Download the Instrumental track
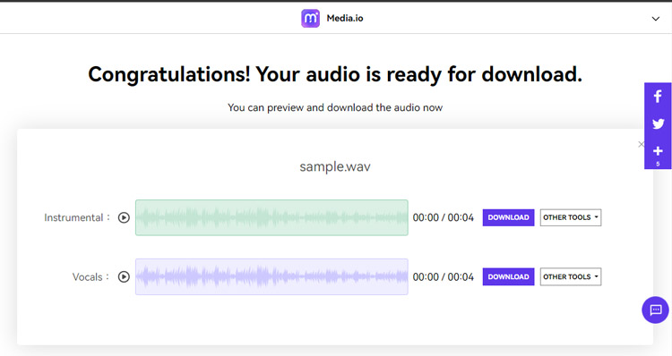672x356 pixels. (508, 217)
